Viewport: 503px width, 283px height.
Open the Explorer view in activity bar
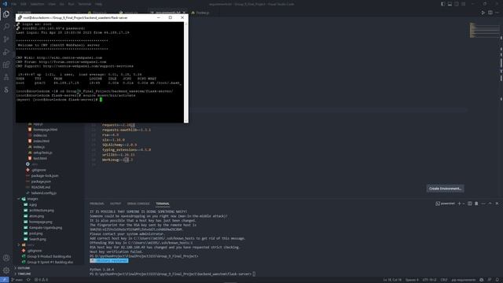point(6,14)
